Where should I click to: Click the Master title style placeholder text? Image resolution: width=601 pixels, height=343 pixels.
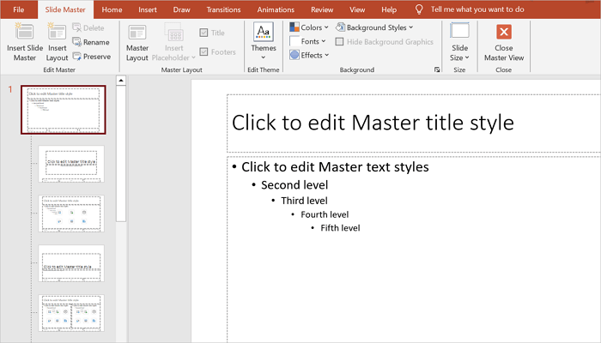tap(373, 123)
